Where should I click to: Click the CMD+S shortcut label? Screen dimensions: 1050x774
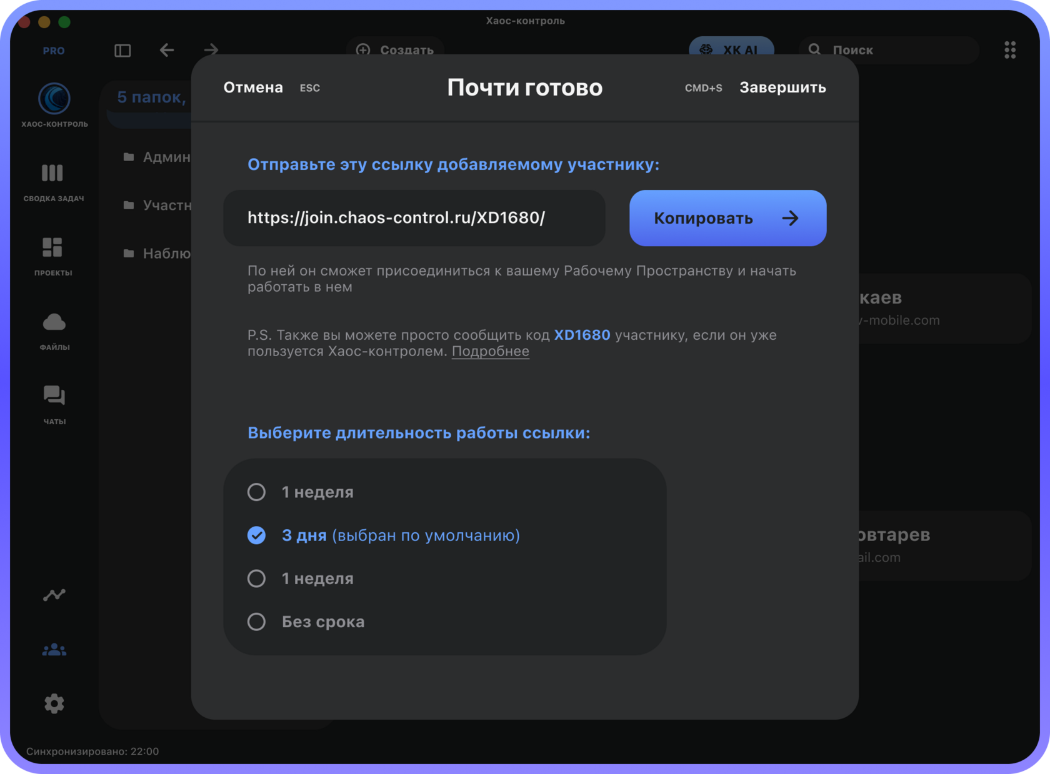[703, 88]
